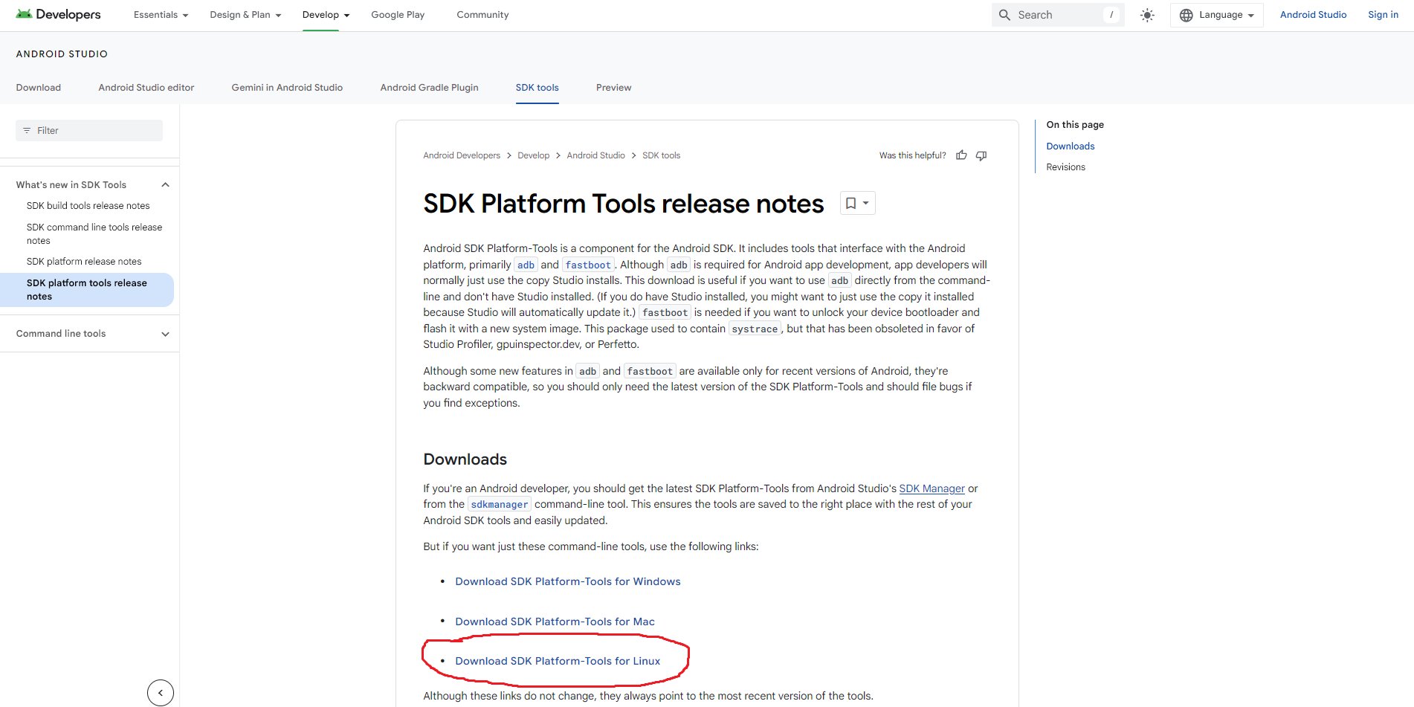The height and width of the screenshot is (707, 1414).
Task: Toggle the light/dark theme icon
Action: pos(1147,15)
